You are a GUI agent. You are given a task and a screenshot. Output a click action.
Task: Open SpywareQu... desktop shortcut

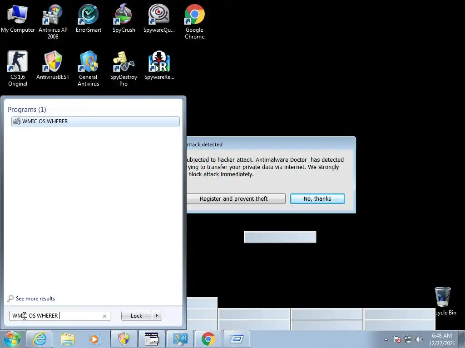point(159,18)
